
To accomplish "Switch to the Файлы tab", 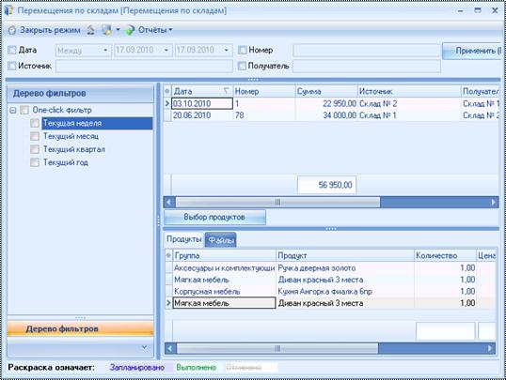I will tap(221, 240).
